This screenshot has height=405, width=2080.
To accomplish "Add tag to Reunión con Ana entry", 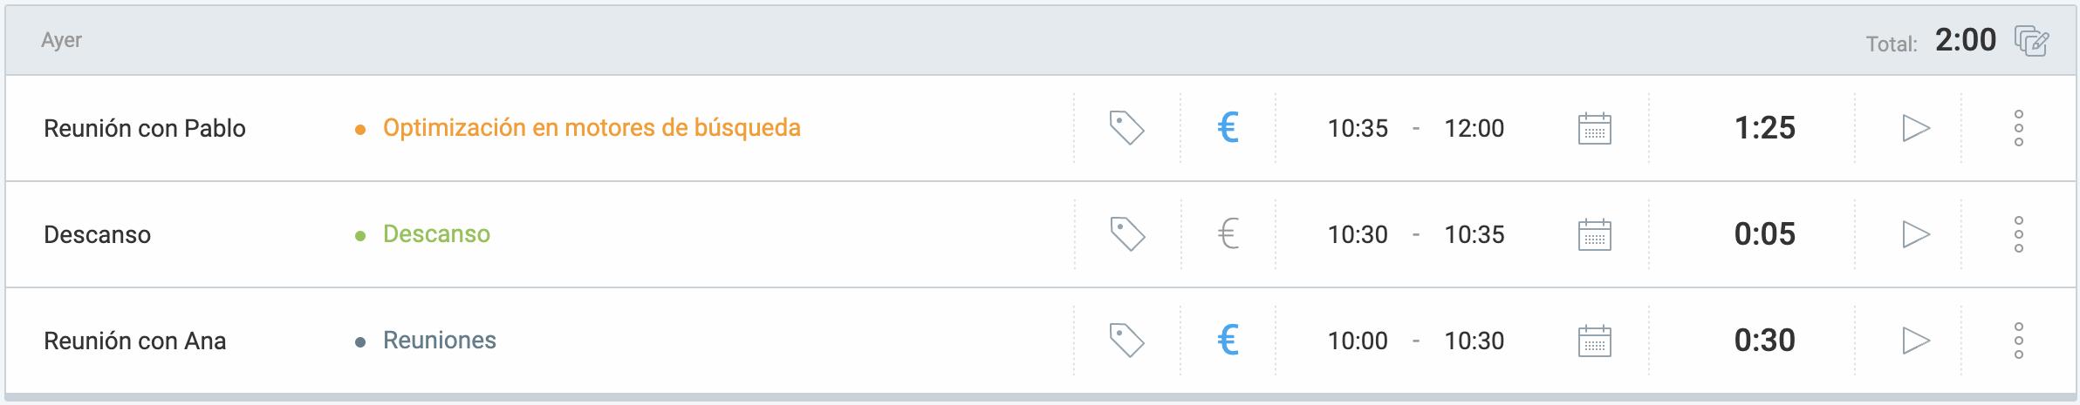I will (1126, 341).
